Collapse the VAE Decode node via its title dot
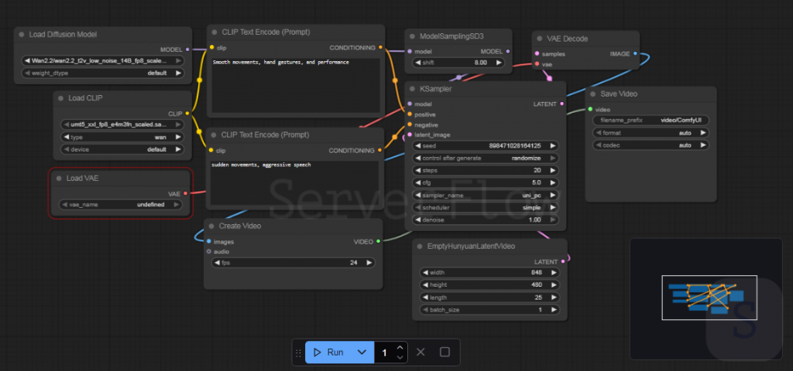This screenshot has width=793, height=371. [539, 39]
